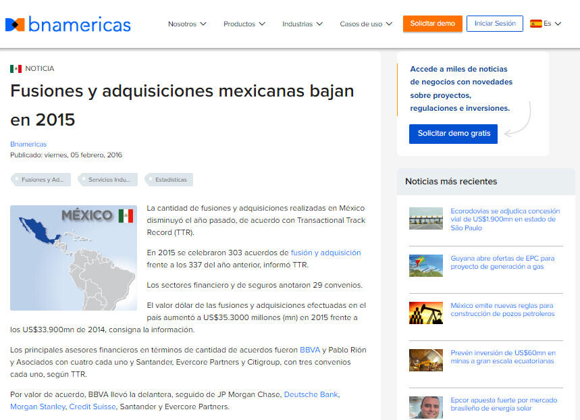This screenshot has width=580, height=420.
Task: Select the Estadísticas tag
Action: [x=171, y=180]
